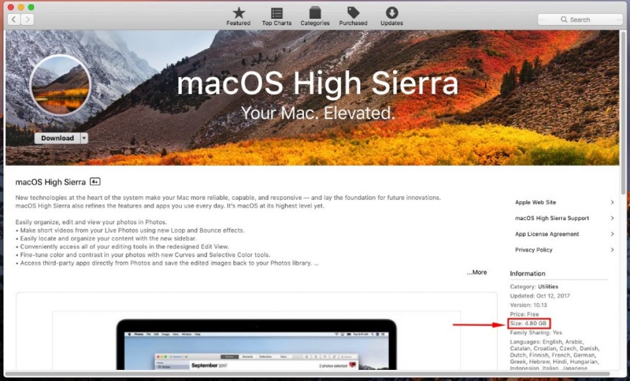Open the Privacy Policy link

(534, 250)
